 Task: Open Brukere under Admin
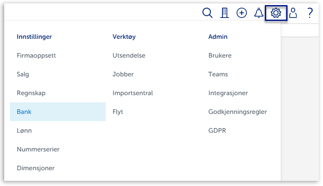220,55
